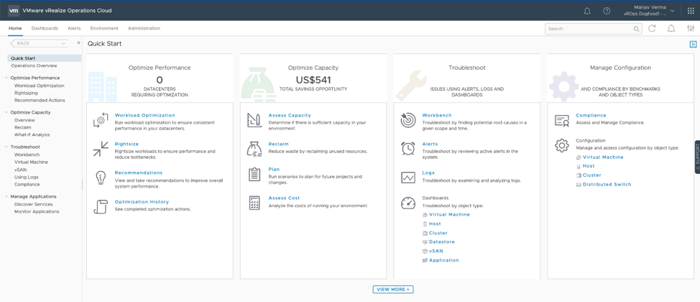This screenshot has width=700, height=302.
Task: Open the Compliance link in Manage Configuration
Action: tap(591, 115)
